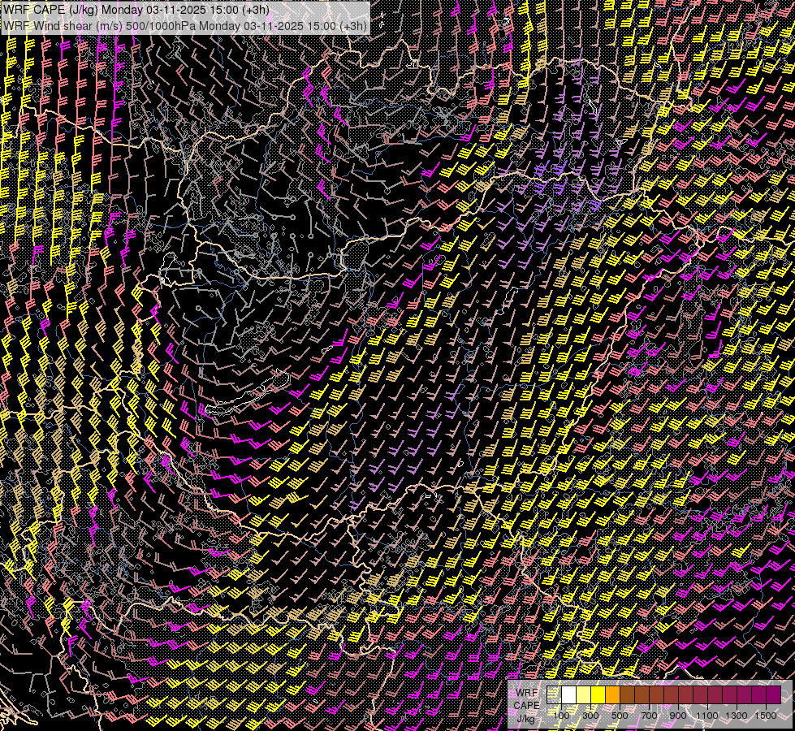
Task: Click the 1100 legend scale label
Action: 707,716
